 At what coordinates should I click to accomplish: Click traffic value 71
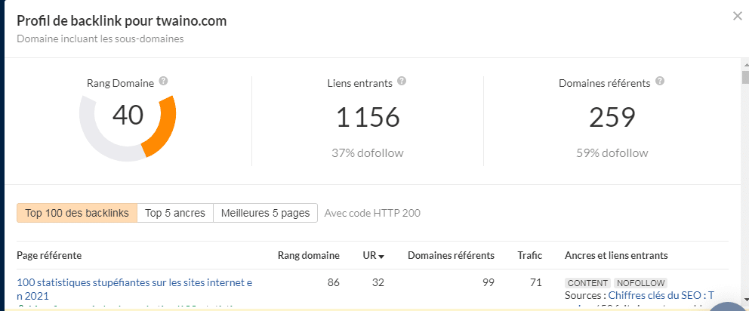(x=536, y=283)
